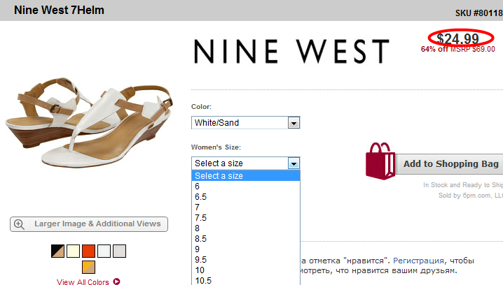This screenshot has height=285, width=503.
Task: Click the '64% off MSRP $69.00' text
Action: tap(457, 50)
